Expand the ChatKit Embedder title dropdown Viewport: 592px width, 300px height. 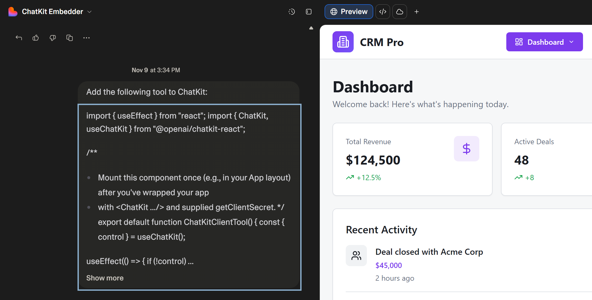pos(89,12)
